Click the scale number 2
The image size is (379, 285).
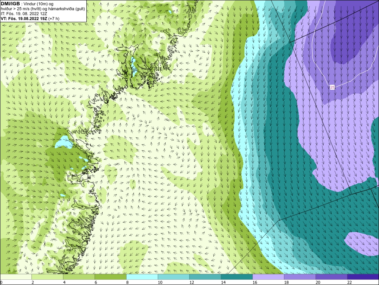33,283
